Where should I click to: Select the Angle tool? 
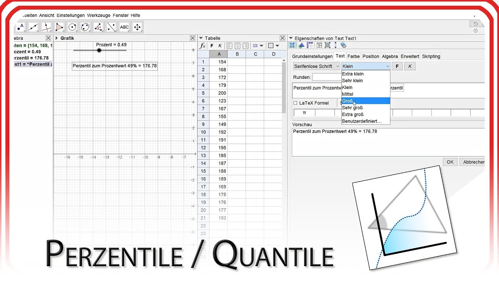(98, 27)
